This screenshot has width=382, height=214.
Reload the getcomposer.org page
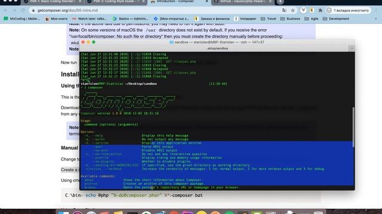(x=23, y=11)
